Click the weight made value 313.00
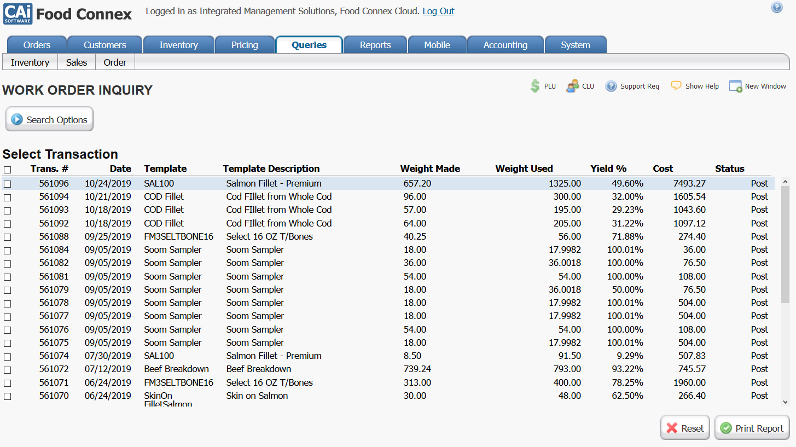This screenshot has width=796, height=447. 417,382
